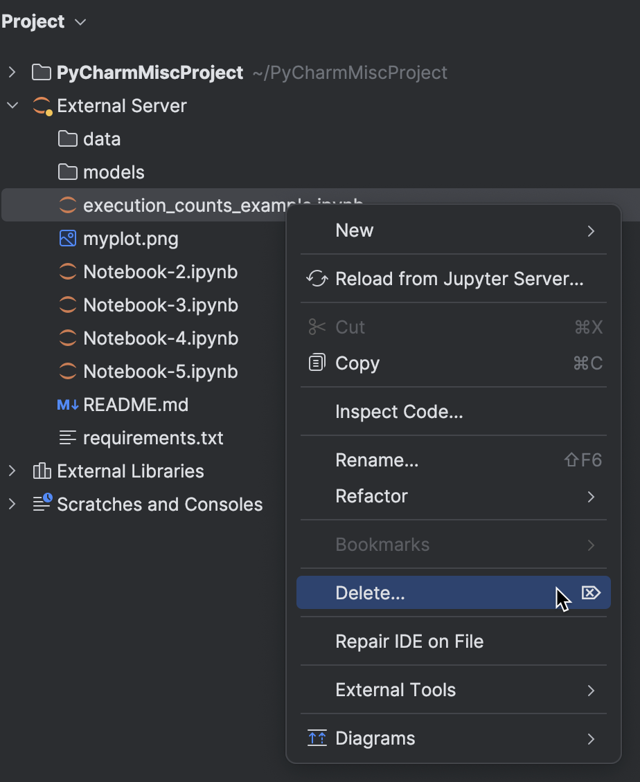Click the Copy icon in the context menu
The height and width of the screenshot is (782, 640).
(317, 363)
